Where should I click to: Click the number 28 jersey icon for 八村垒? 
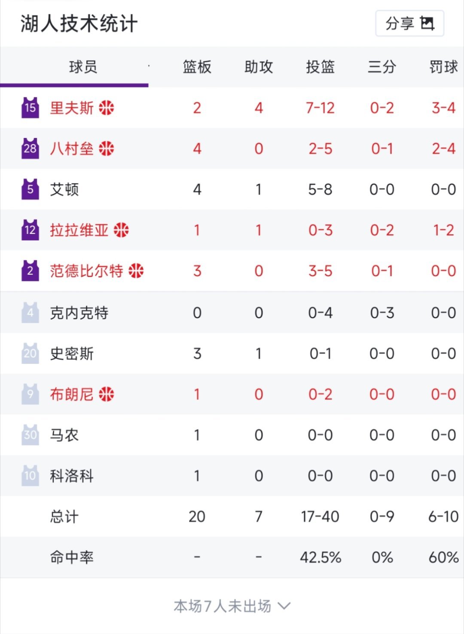29,149
